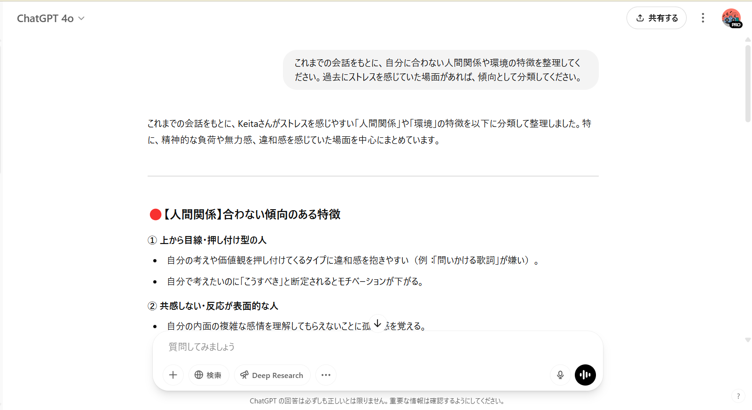
Task: Open the ChatGPT 4o model selector dropdown
Action: tap(51, 18)
